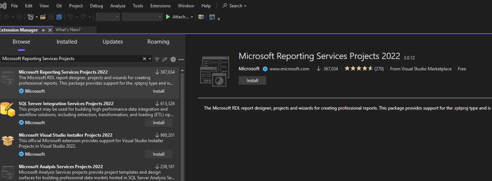The width and height of the screenshot is (492, 181).
Task: Switch to the Updates tab
Action: point(113,42)
